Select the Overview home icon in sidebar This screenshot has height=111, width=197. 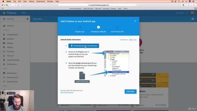(4, 19)
